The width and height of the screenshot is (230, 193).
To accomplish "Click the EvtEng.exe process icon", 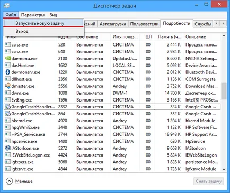I will pyautogui.click(x=7, y=100).
